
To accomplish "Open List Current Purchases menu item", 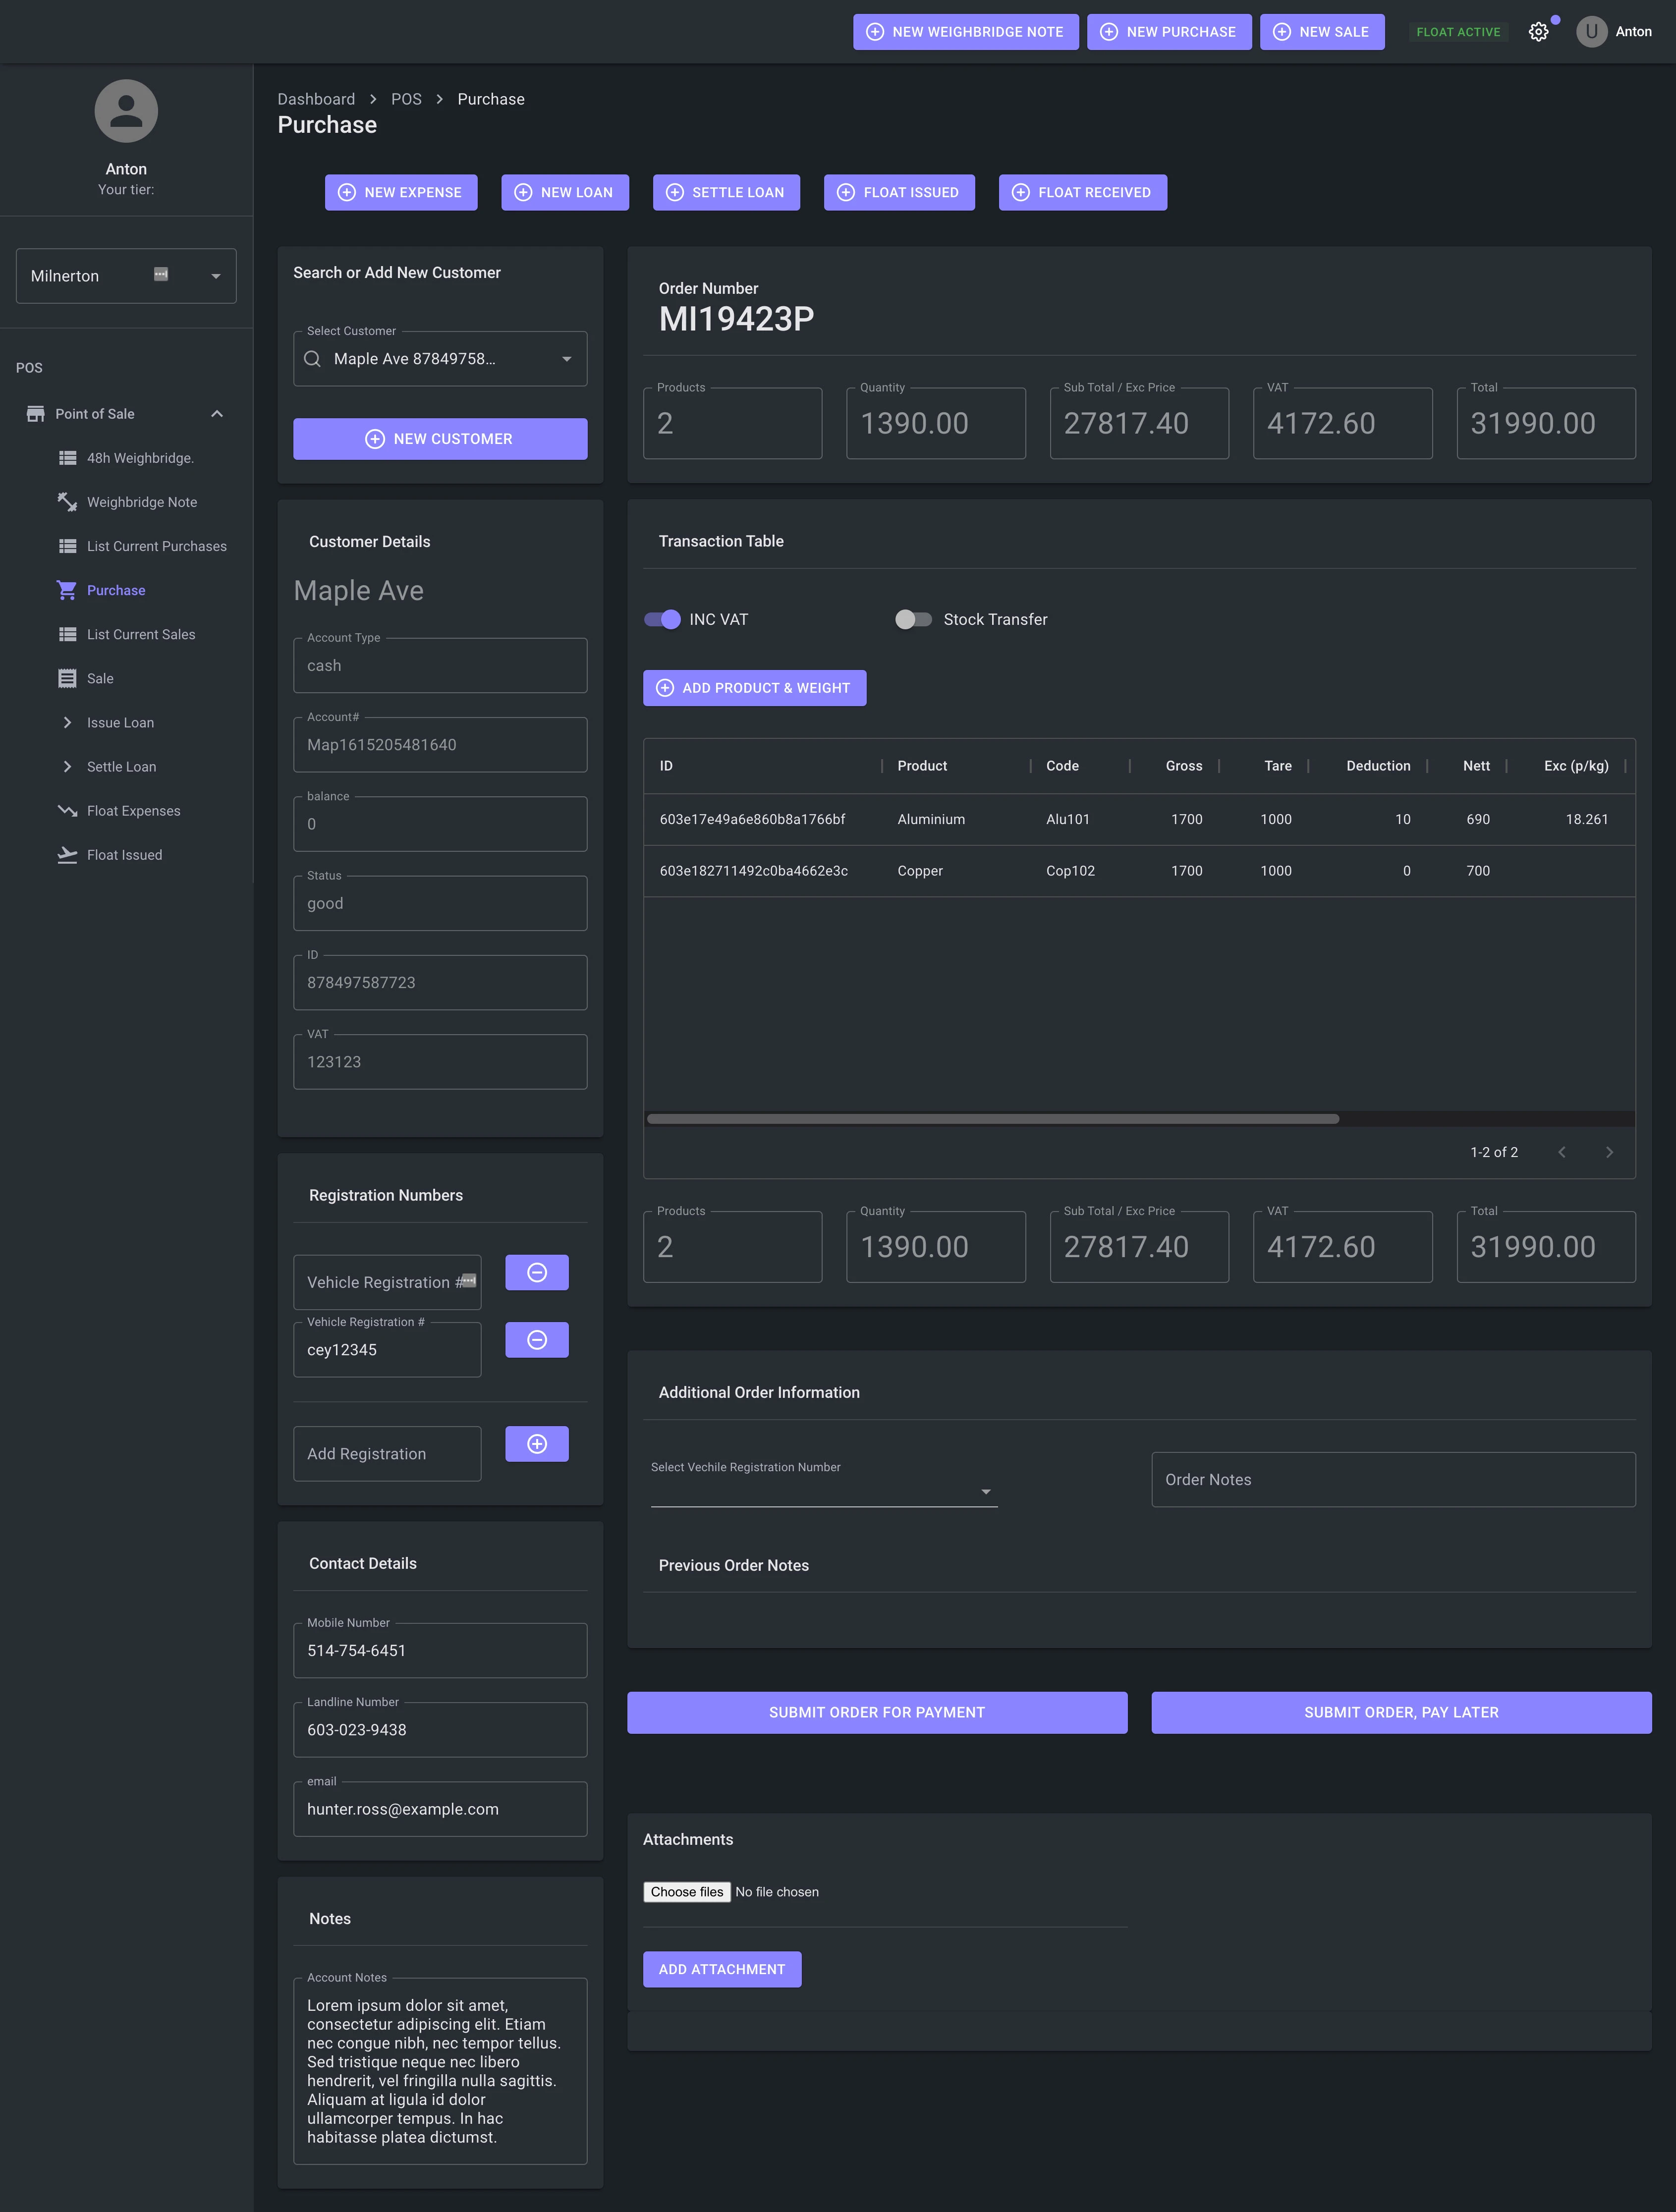I will coord(156,546).
